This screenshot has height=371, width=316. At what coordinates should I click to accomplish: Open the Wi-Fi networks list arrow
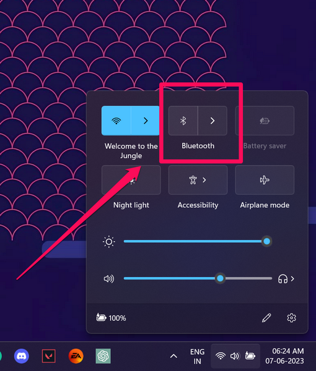(146, 121)
